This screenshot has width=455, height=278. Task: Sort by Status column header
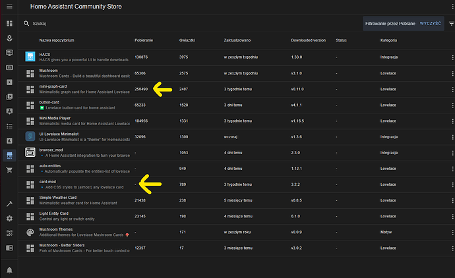[342, 40]
